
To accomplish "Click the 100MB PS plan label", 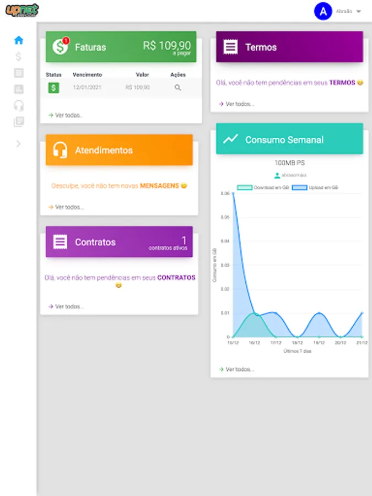I will tap(289, 163).
